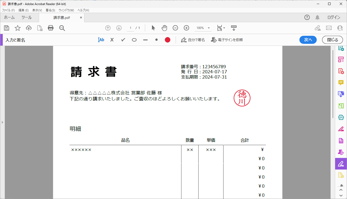
Task: Select the dot tool
Action: click(x=156, y=40)
